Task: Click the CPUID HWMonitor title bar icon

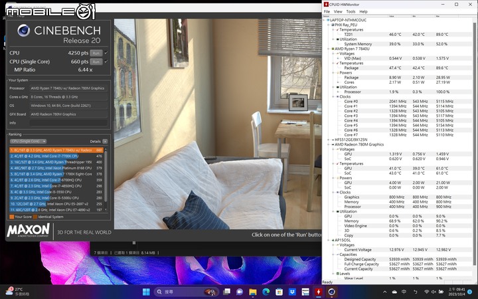Action: (326, 4)
